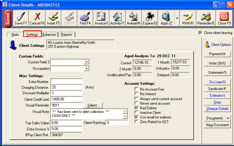Click Select... beside Visual Reminder
The image size is (234, 146).
point(93,106)
